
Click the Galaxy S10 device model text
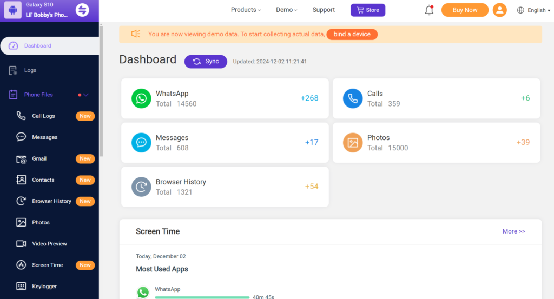tap(39, 5)
